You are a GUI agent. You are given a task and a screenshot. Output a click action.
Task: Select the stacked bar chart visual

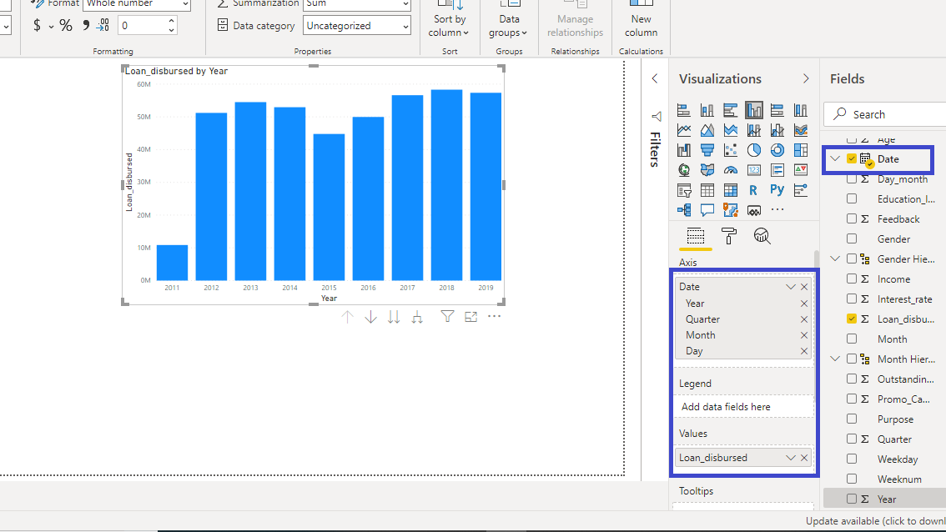tap(683, 110)
